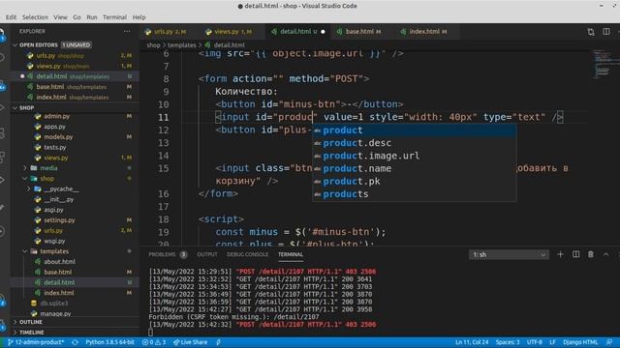Open errors and warnings count in status bar
Screen dimensions: 620x348
(154, 342)
